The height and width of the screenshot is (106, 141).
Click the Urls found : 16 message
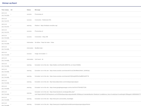39,59
